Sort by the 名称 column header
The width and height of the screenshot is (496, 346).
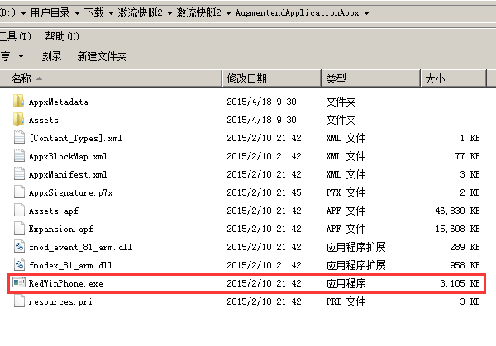(x=111, y=78)
